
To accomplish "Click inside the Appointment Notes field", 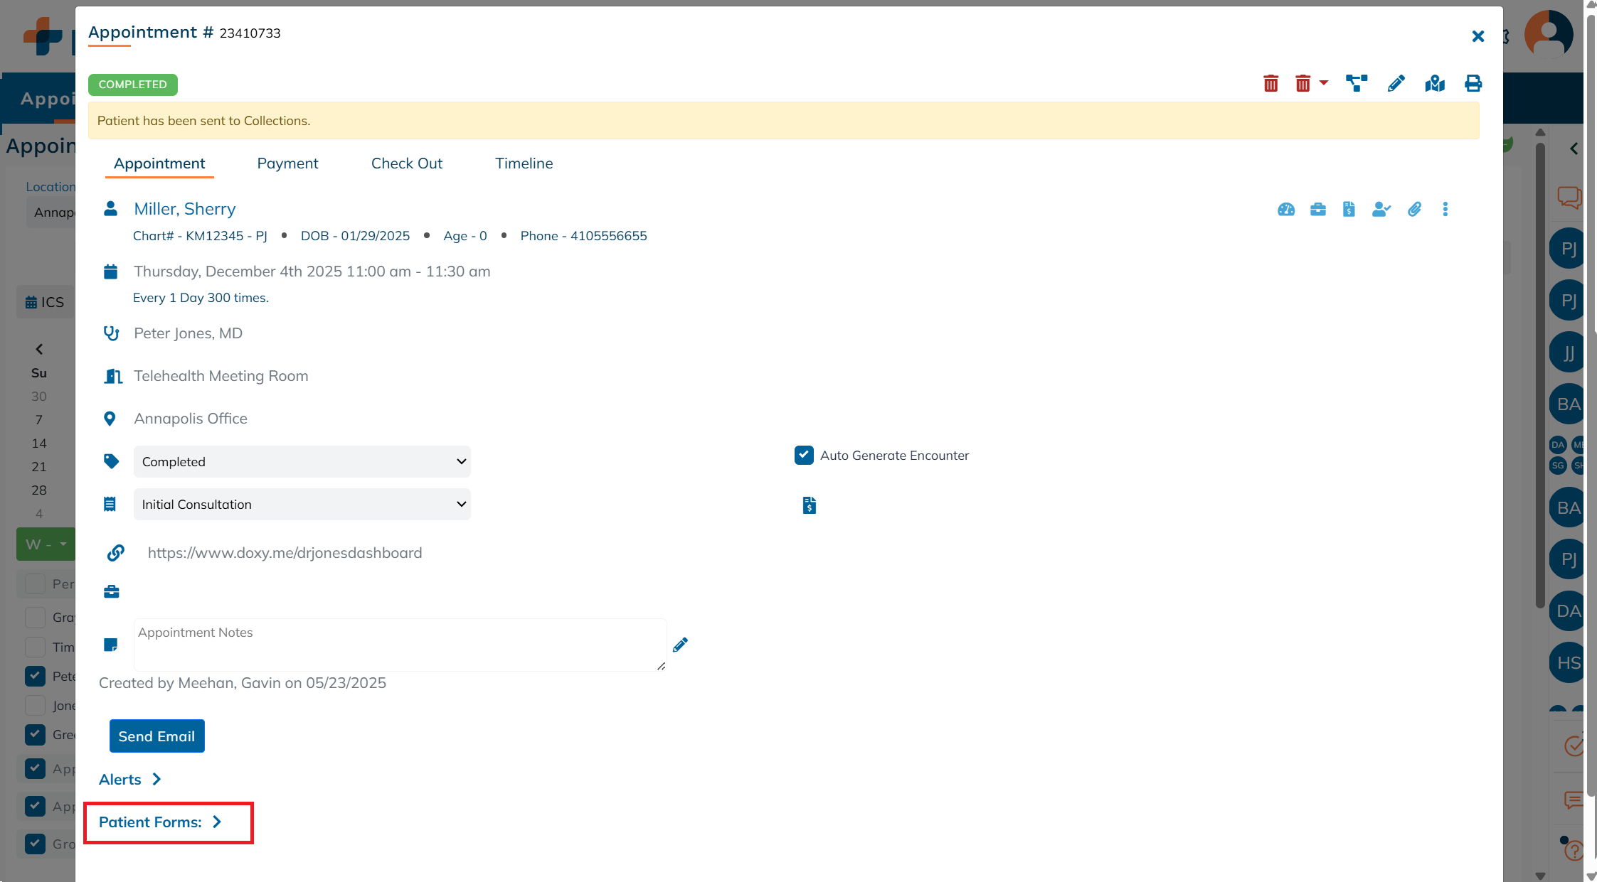I will pyautogui.click(x=398, y=644).
